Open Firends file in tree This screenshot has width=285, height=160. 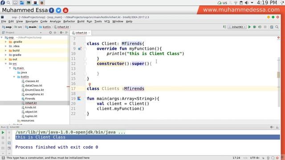click(30, 99)
